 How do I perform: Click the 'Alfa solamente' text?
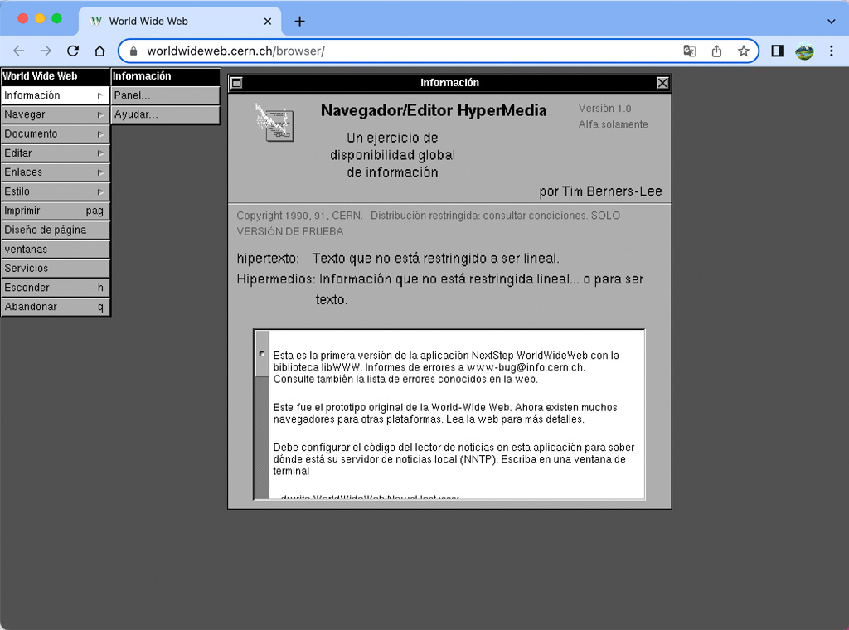coord(613,124)
